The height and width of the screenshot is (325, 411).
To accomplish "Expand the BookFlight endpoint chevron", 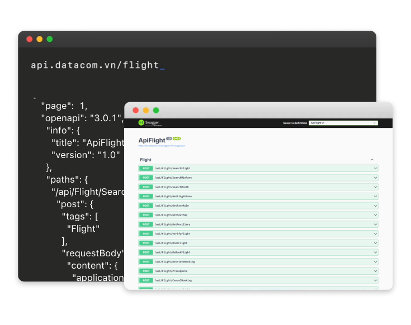I will coord(375,243).
